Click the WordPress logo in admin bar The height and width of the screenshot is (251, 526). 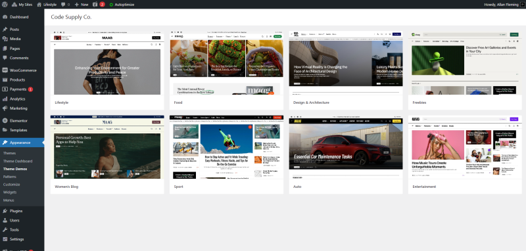click(5, 5)
